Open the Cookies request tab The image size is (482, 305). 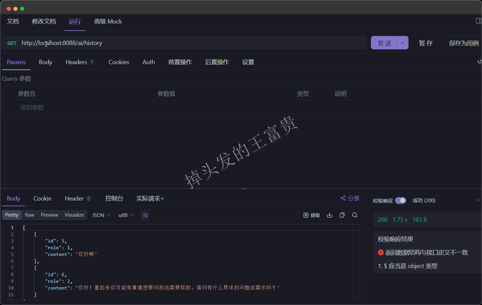tap(119, 62)
